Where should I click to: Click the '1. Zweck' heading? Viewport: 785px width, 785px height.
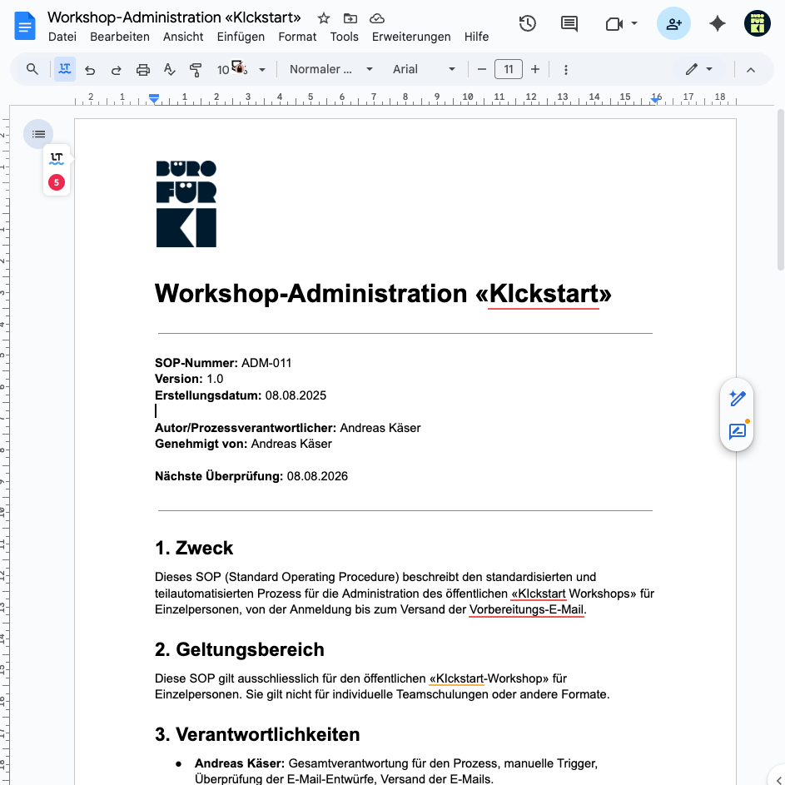click(x=194, y=549)
